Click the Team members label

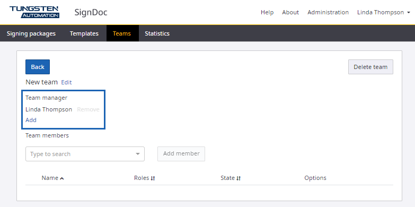click(x=47, y=135)
